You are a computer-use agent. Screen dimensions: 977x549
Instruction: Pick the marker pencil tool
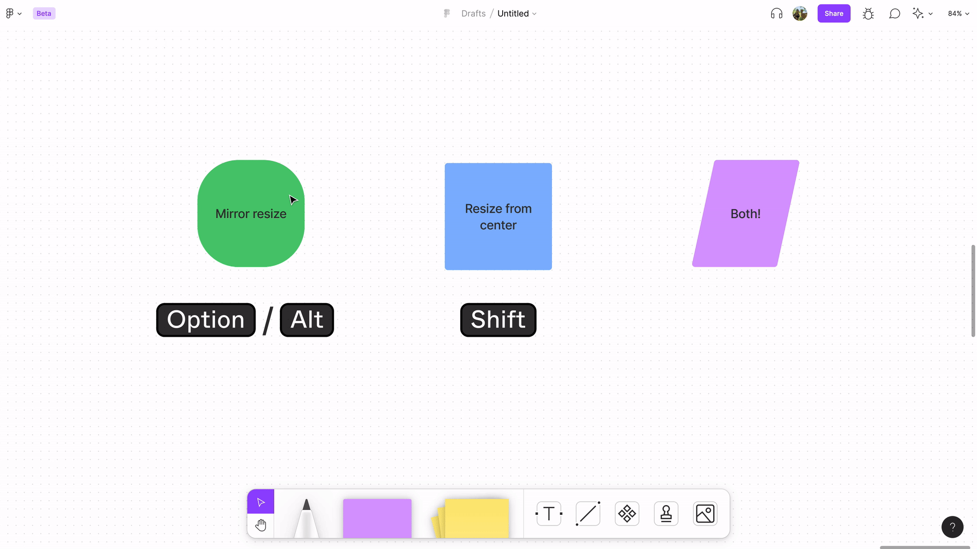[x=306, y=518]
